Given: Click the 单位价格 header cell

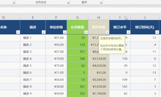Looking at the screenshot, I should pyautogui.click(x=56, y=27).
